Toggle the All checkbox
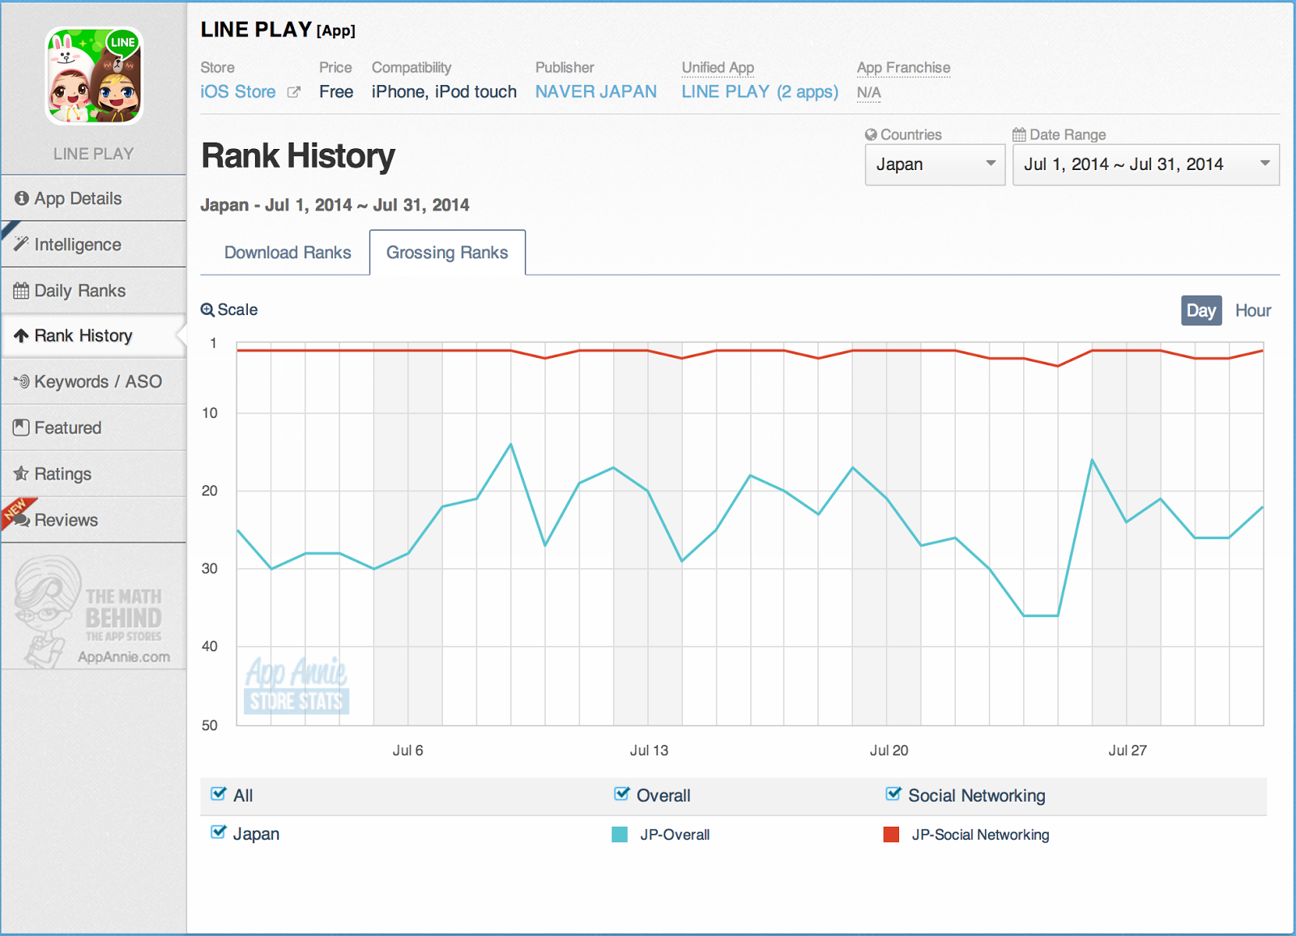This screenshot has height=936, width=1296. [x=218, y=794]
